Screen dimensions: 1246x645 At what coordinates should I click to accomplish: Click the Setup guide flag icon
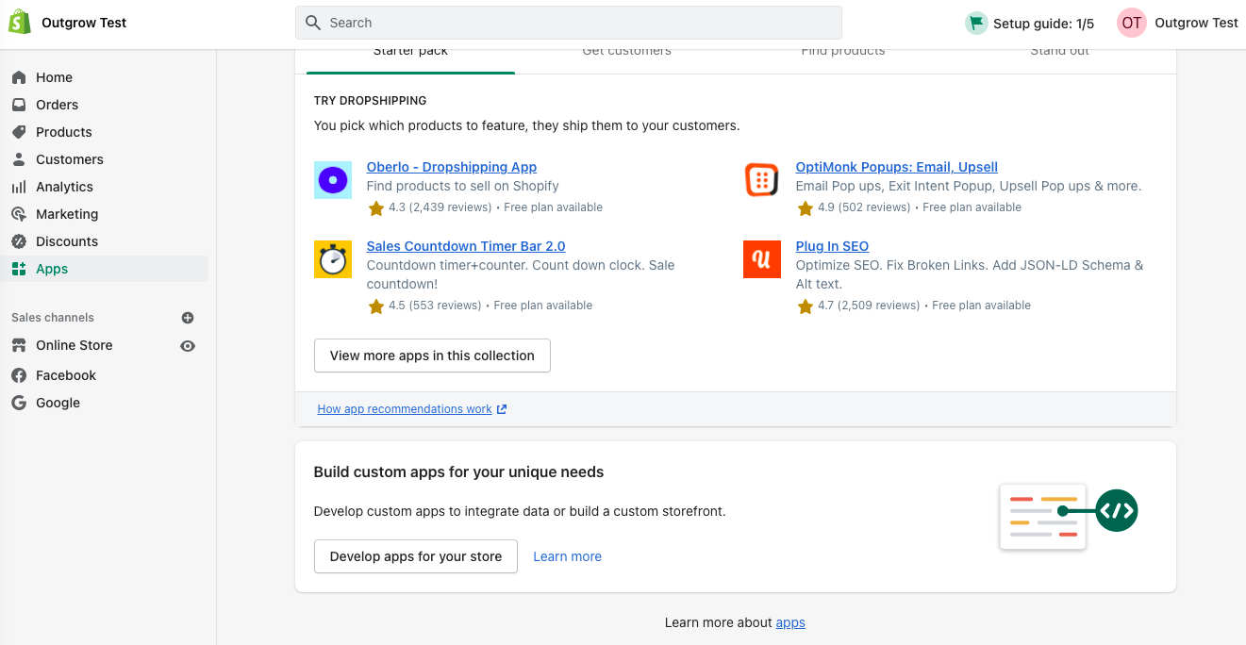click(976, 23)
